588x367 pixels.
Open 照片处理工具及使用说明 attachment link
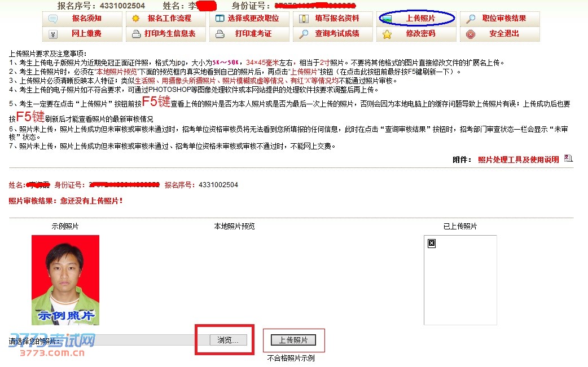518,160
